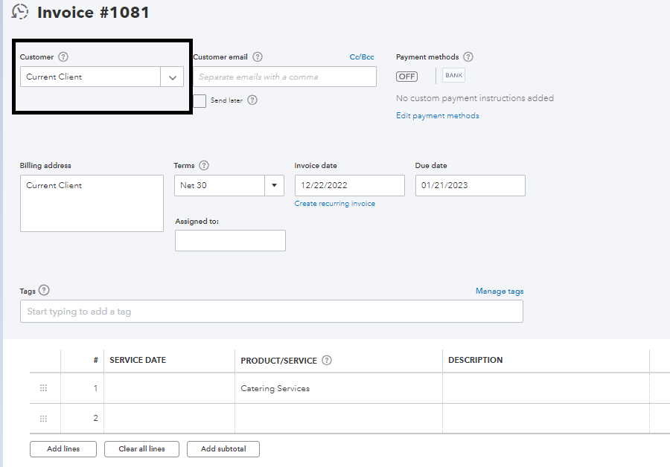
Task: Clear all lines button
Action: [x=142, y=449]
